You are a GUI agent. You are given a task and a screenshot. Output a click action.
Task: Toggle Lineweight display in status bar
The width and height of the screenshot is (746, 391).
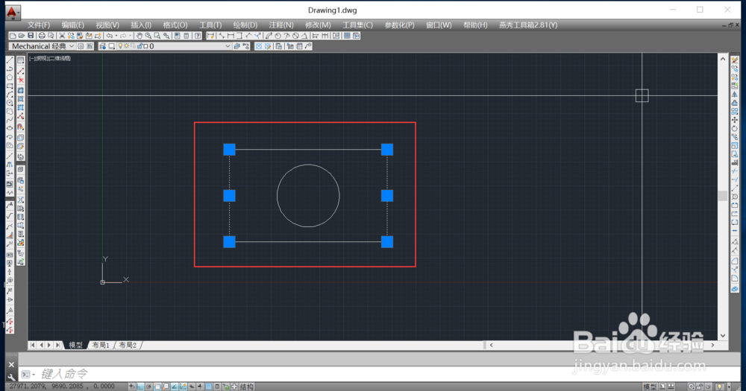coord(200,387)
